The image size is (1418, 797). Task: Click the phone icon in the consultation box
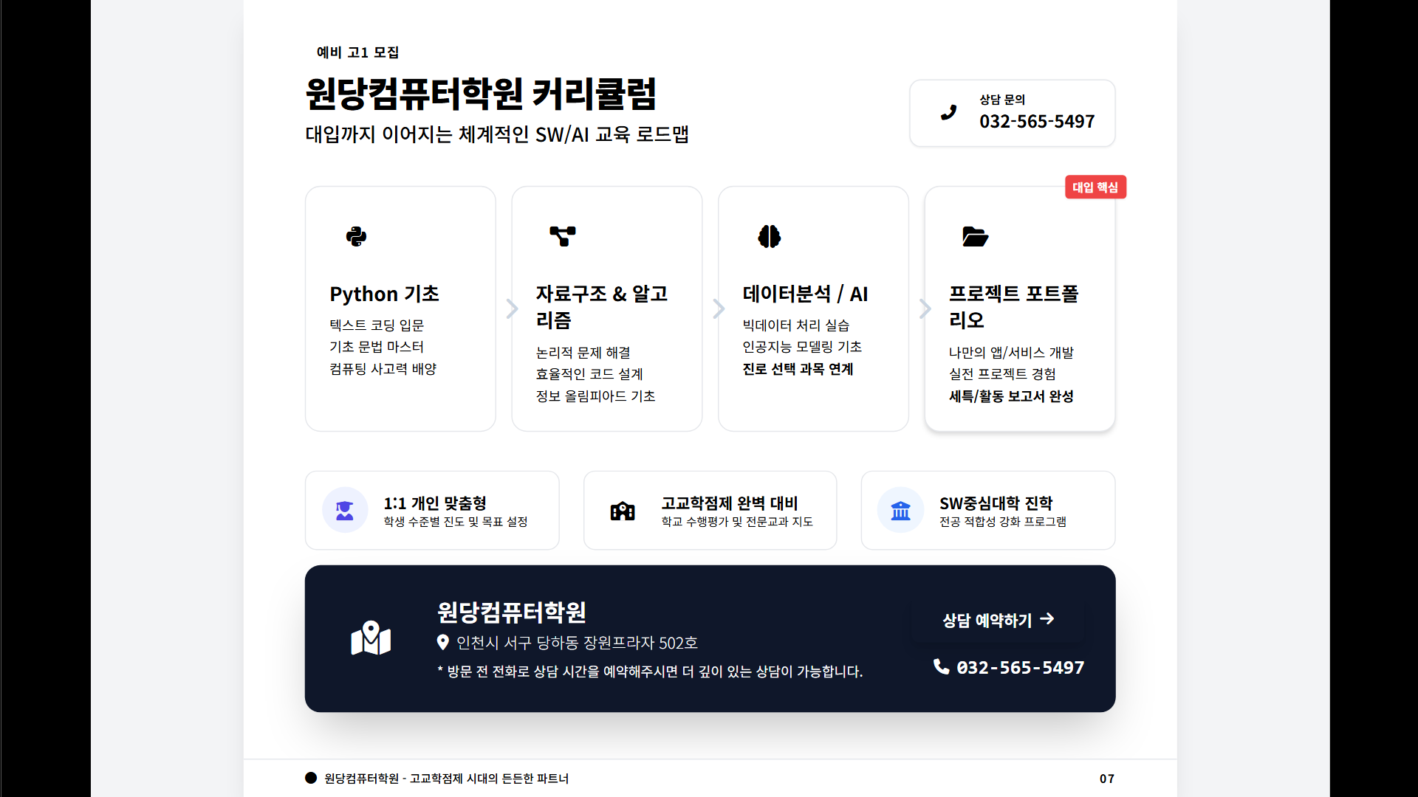tap(948, 112)
